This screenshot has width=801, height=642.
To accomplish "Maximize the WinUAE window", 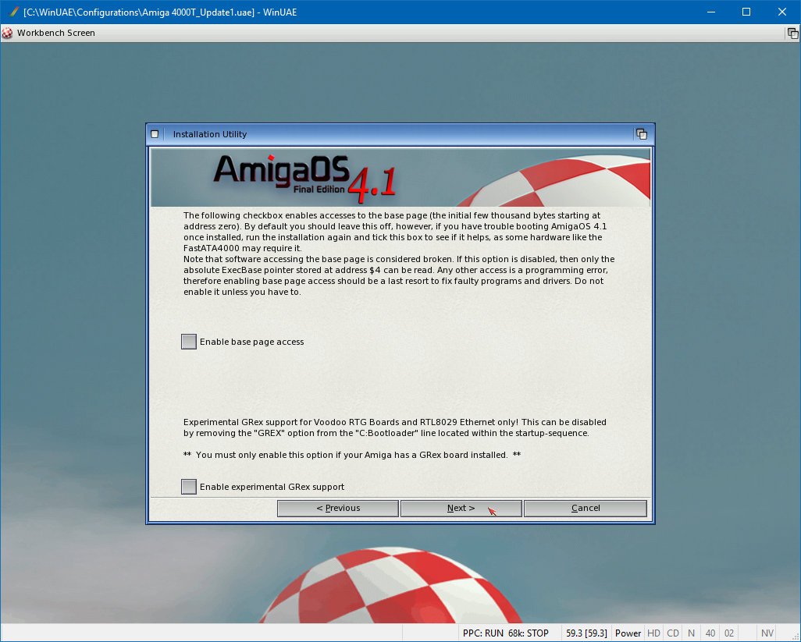I will tap(746, 12).
